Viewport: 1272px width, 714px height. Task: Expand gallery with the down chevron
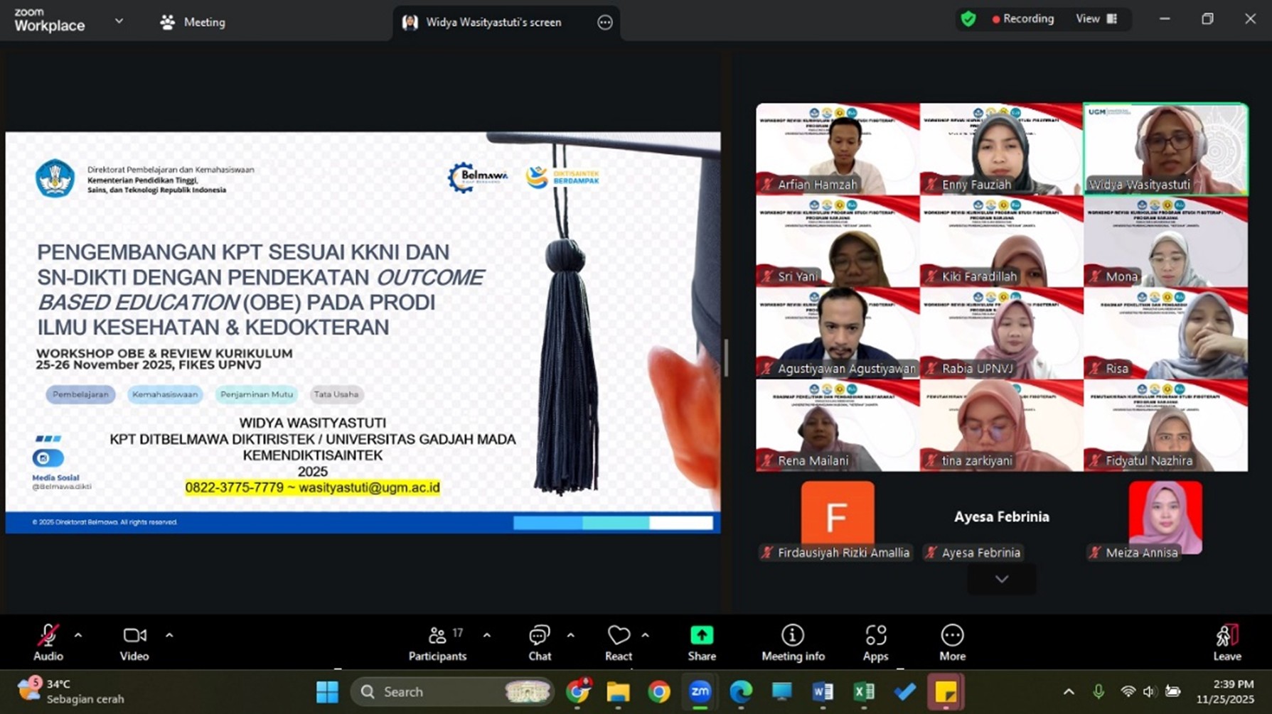(1001, 579)
